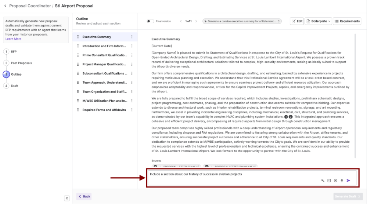Click the square template icon in prompt box

(x=329, y=181)
